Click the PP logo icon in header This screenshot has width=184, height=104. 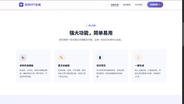tap(21, 5)
